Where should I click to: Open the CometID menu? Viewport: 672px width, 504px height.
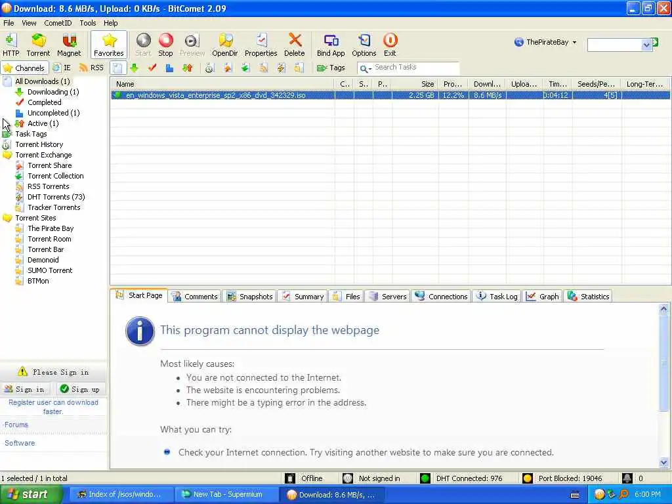(58, 23)
